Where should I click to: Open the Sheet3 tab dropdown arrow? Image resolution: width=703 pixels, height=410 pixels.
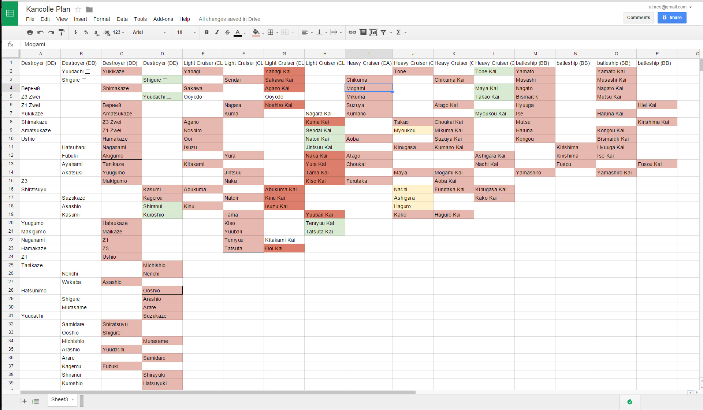tap(73, 399)
